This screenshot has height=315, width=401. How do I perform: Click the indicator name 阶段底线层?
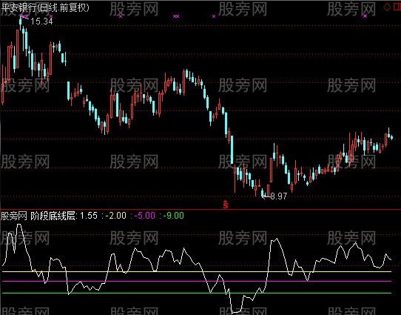coord(53,216)
